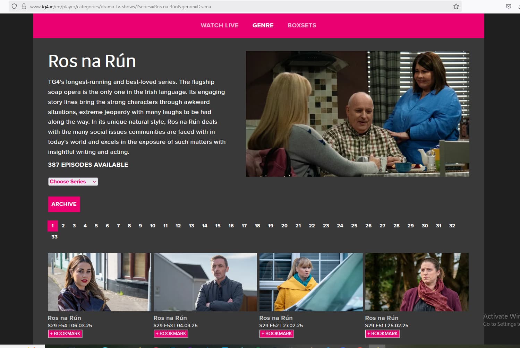520x348 pixels.
Task: Go to pagination page 19
Action: coord(271,226)
